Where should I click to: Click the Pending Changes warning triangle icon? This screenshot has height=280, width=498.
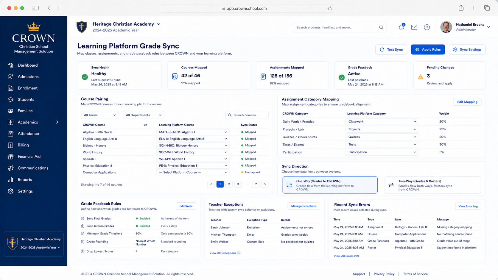[x=420, y=77]
